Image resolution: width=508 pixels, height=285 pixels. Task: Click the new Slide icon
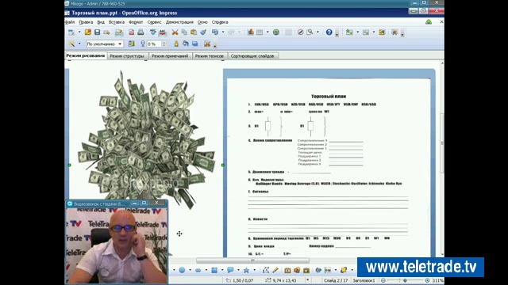click(x=349, y=32)
